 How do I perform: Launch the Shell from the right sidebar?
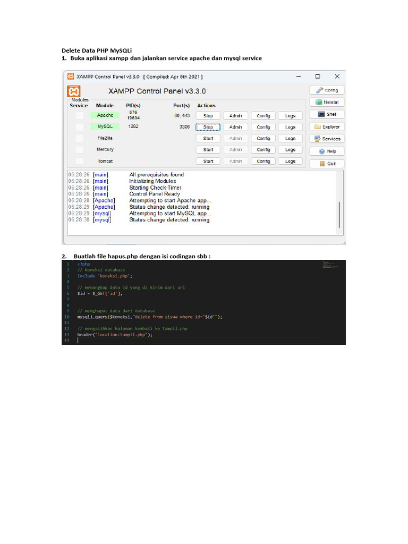pos(327,115)
